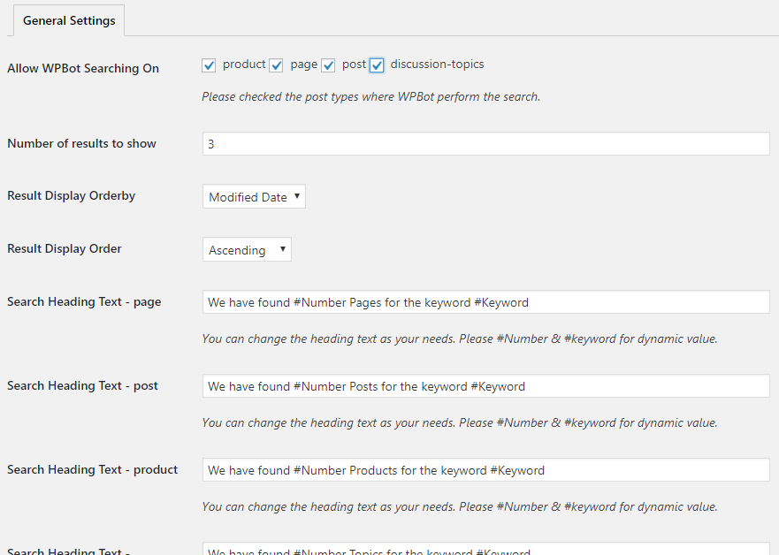Click the 'Result Display Orderby' label
Viewport: 779px width, 555px height.
point(71,195)
